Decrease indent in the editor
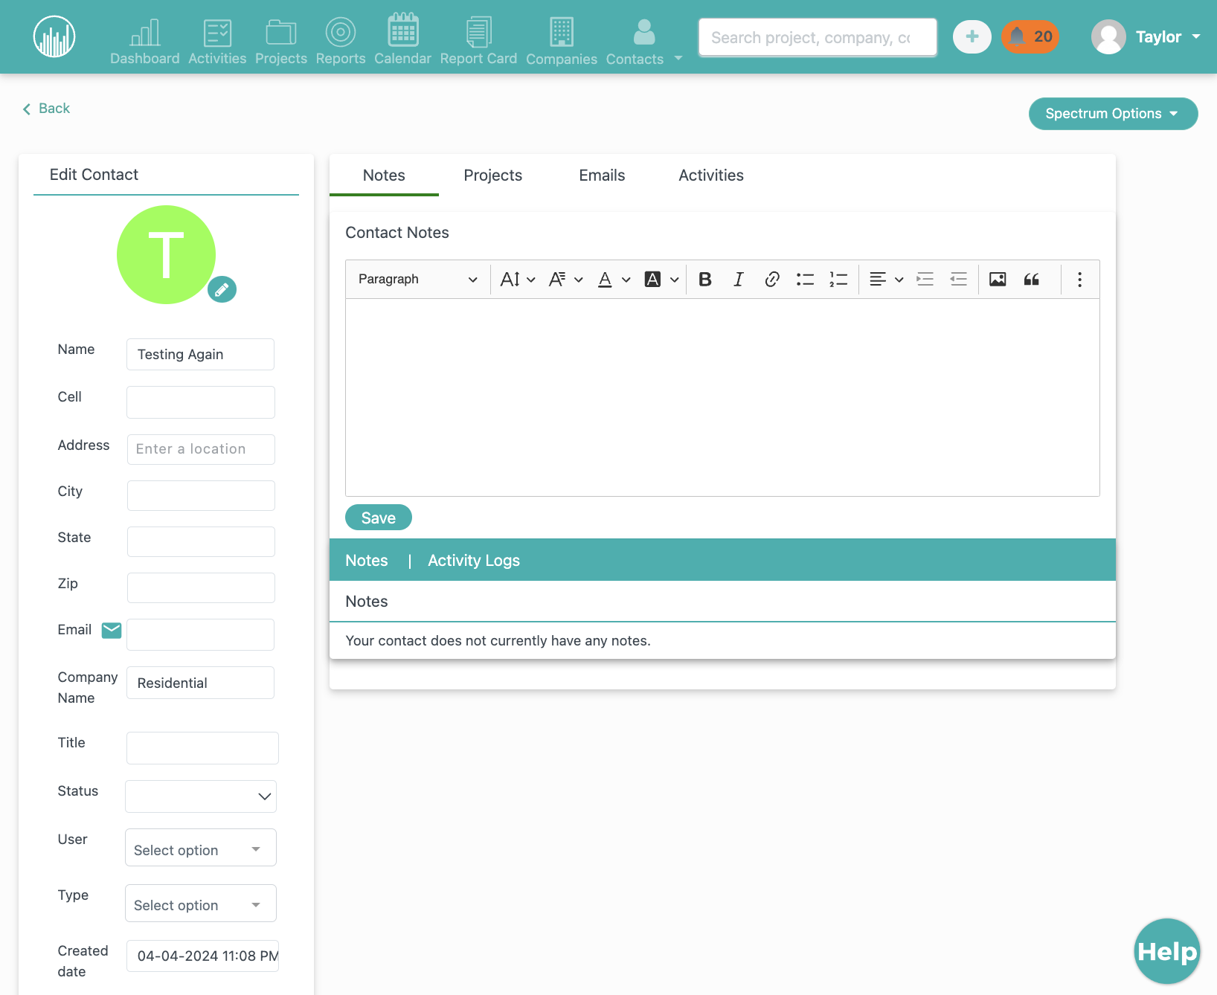1217x995 pixels. coord(959,279)
